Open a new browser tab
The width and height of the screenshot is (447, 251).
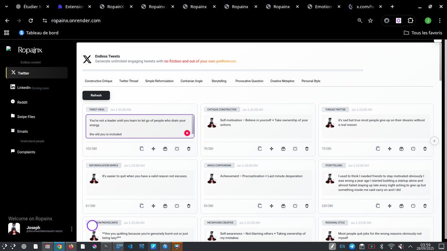coord(392,7)
